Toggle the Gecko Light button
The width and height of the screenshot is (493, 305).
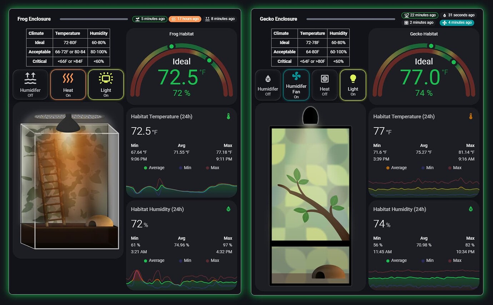pyautogui.click(x=353, y=85)
